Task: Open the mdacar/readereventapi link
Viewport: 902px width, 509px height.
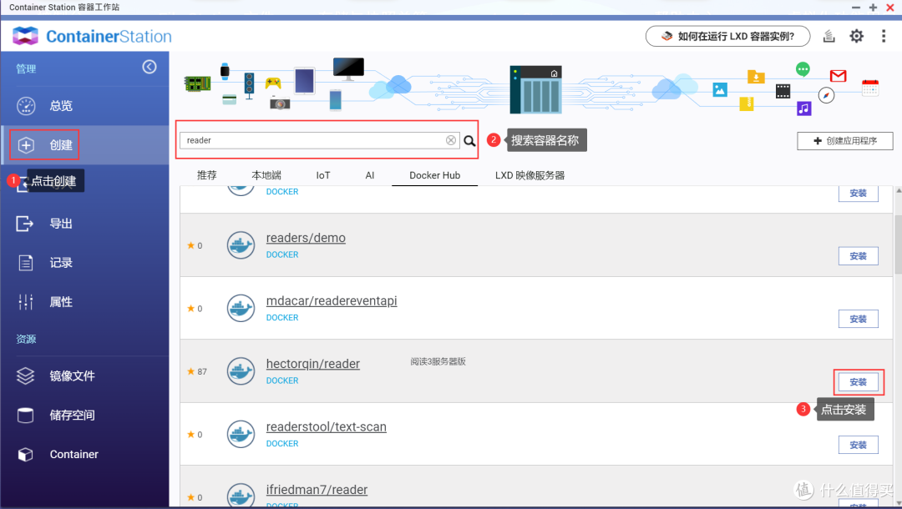Action: [x=332, y=301]
